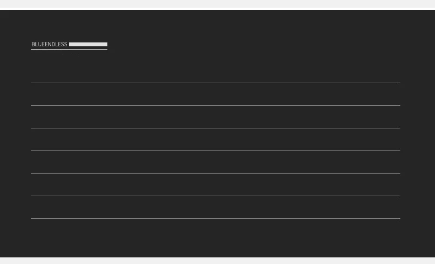
Task: Click the light gray strip below the dark panel
Action: pyautogui.click(x=218, y=261)
